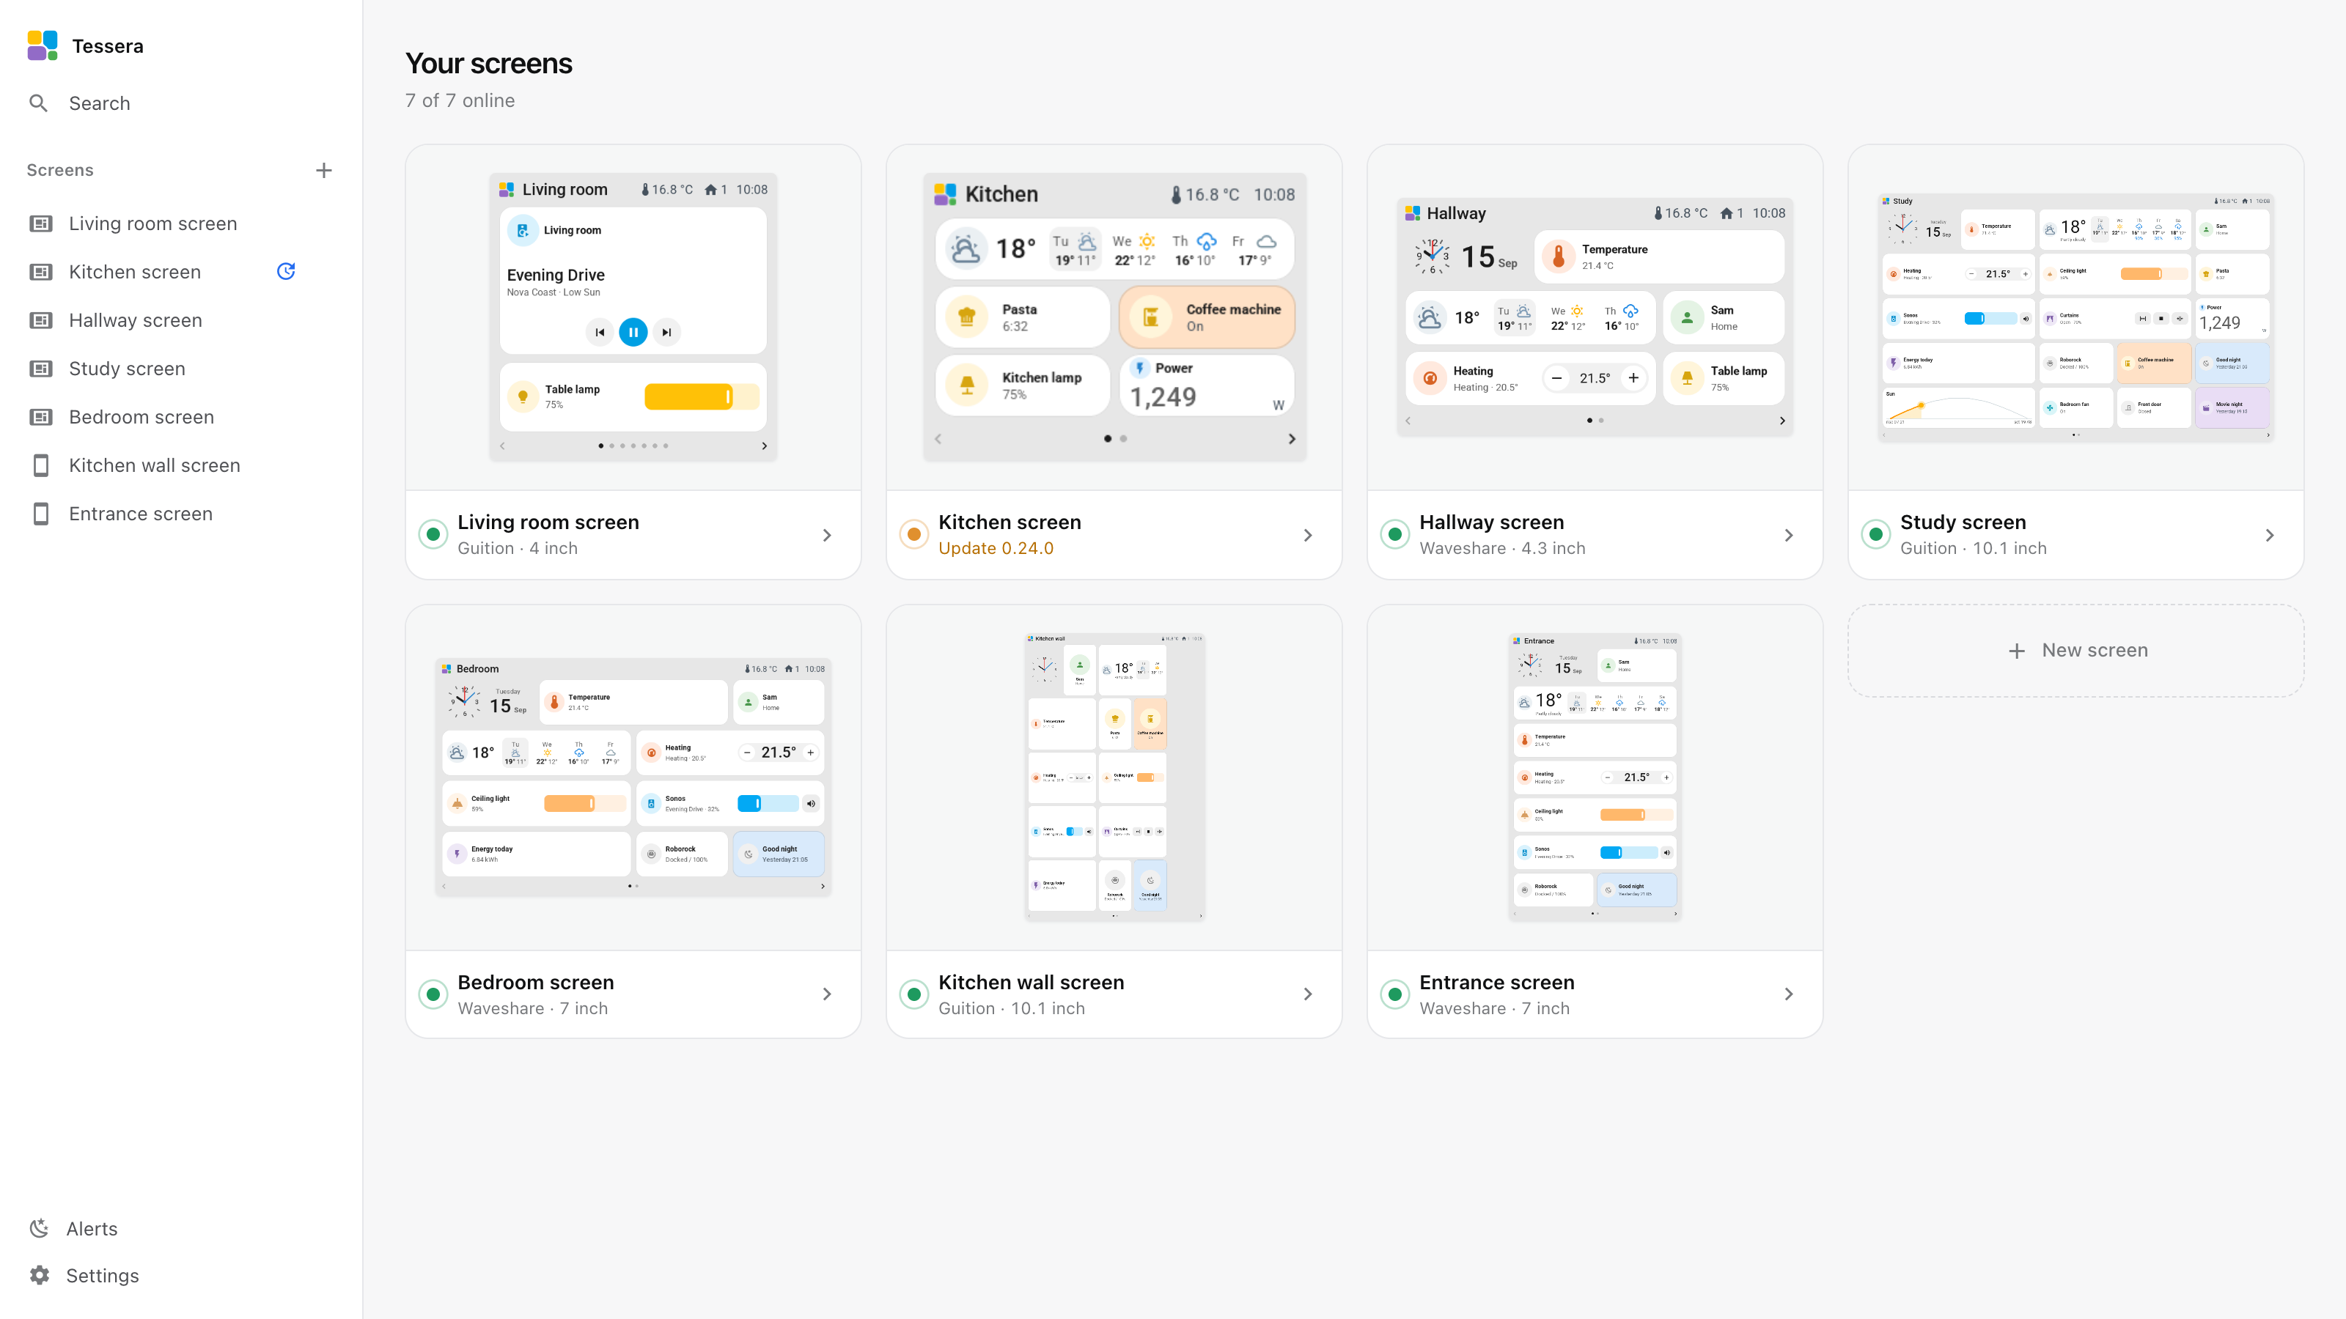Open the Hallway screen card chevron

1789,535
